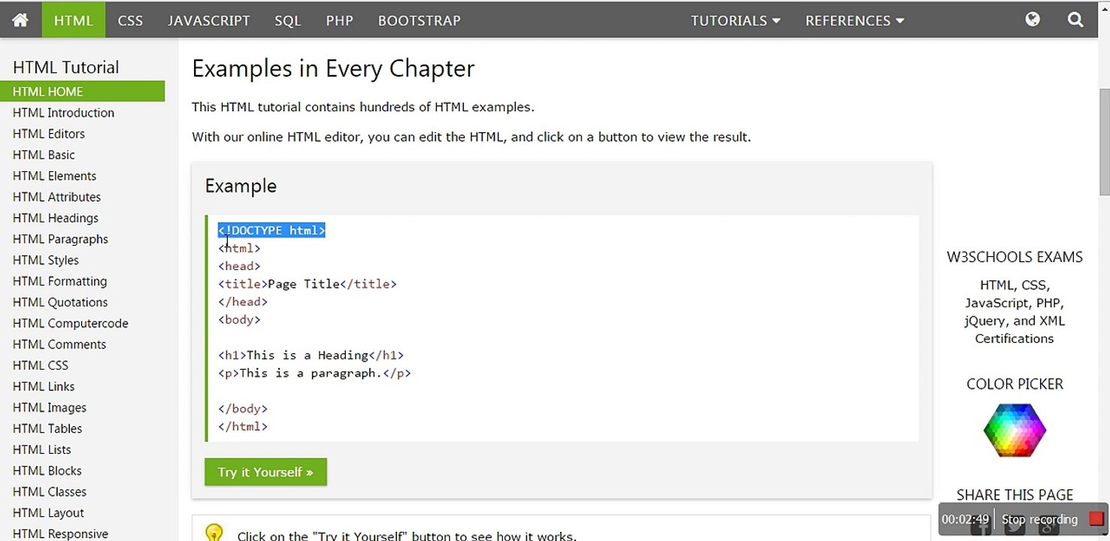Screen dimensions: 1110x541
Task: Click the highlighted <!DOCTYPE html> code line
Action: tap(271, 230)
